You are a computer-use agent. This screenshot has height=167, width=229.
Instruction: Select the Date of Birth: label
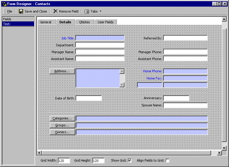[65, 98]
